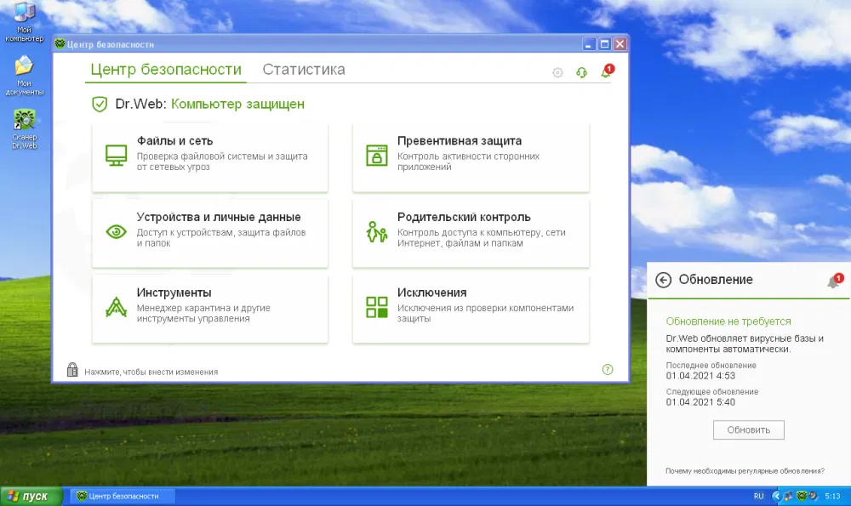
Task: Click the padlock to allow changes
Action: click(x=72, y=369)
